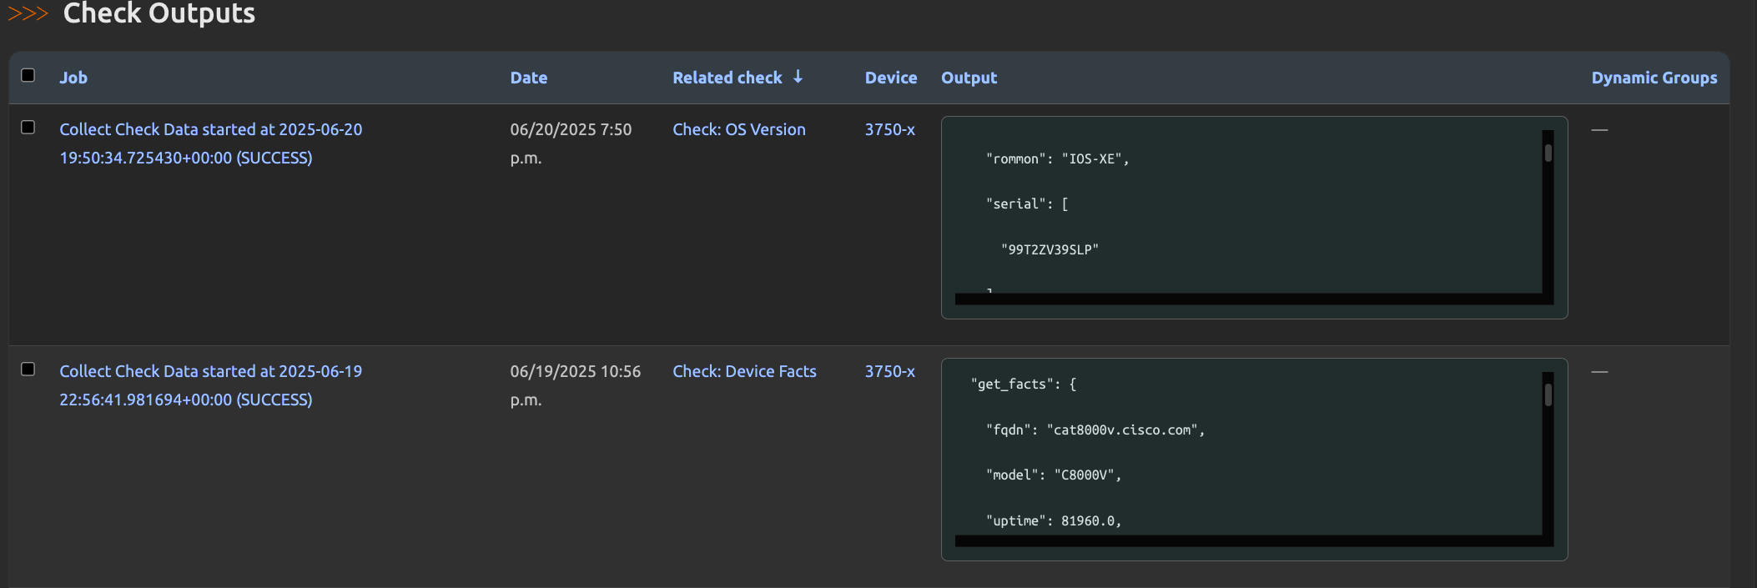
Task: Open the Check: Device Facts link
Action: click(x=744, y=371)
